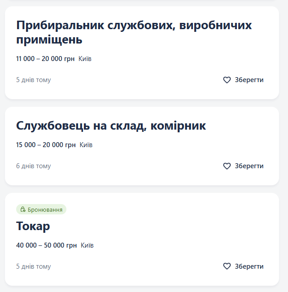Click the 6 днів тому posting date
288x292 pixels.
34,166
